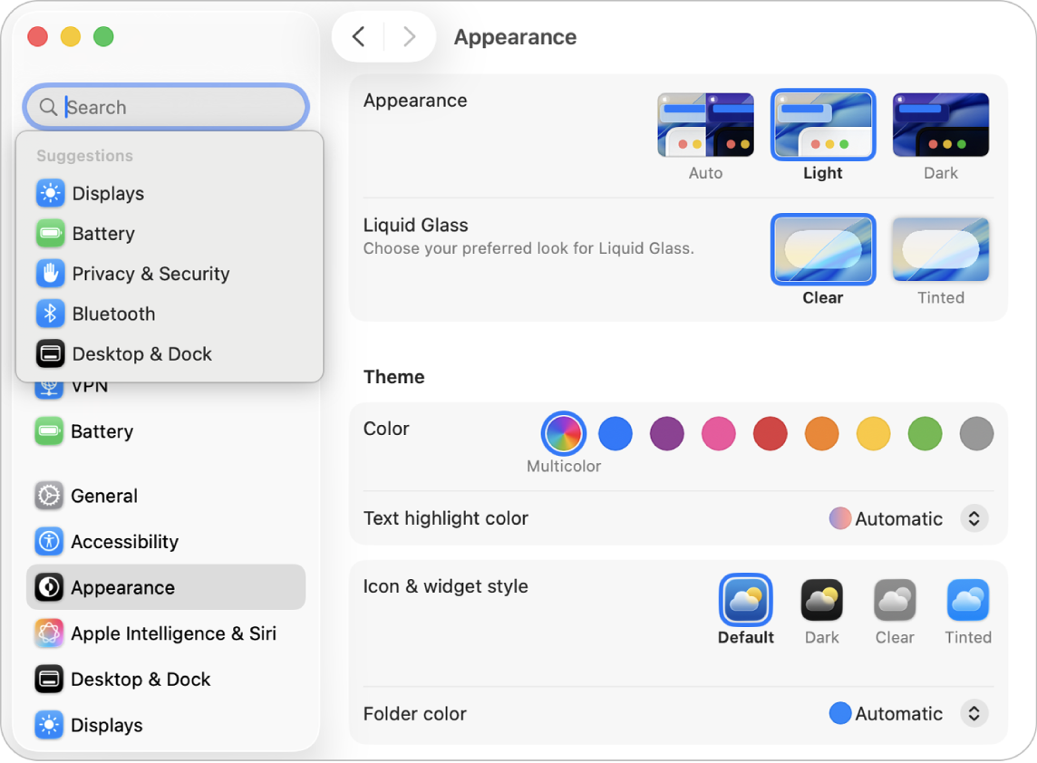1037x763 pixels.
Task: Open the Folder color dropdown
Action: click(x=974, y=713)
